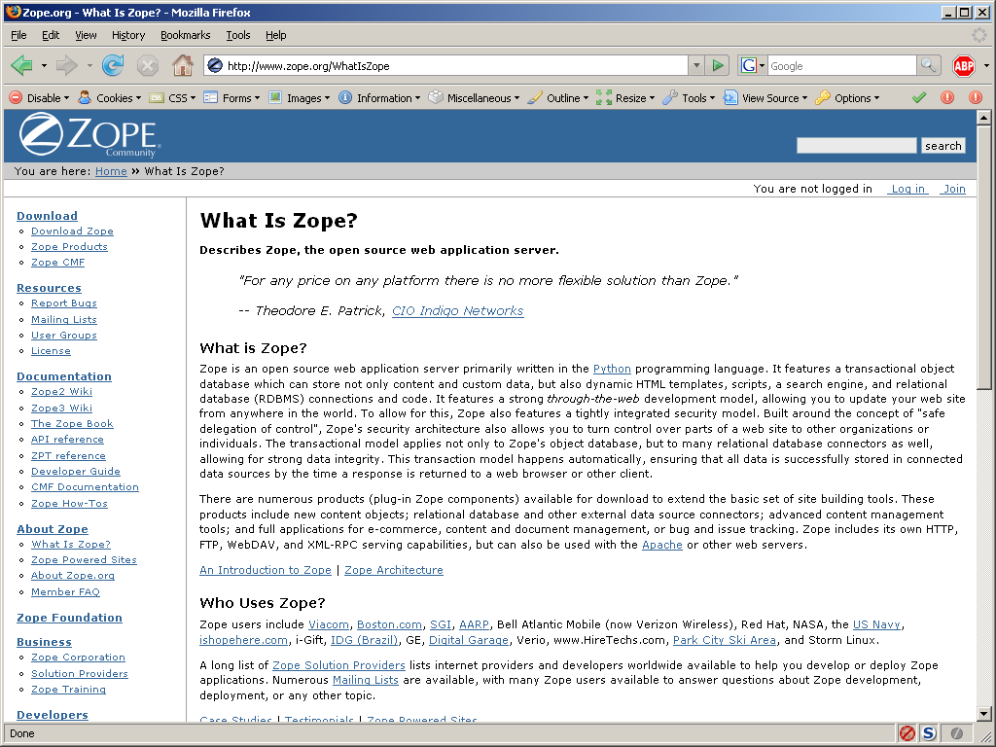This screenshot has width=996, height=747.
Task: Open the View menu
Action: [x=86, y=35]
